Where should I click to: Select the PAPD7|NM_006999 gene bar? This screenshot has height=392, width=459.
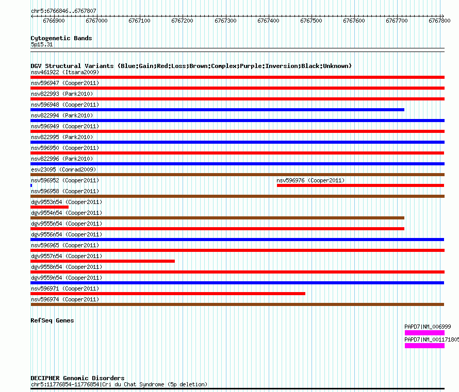coord(425,333)
